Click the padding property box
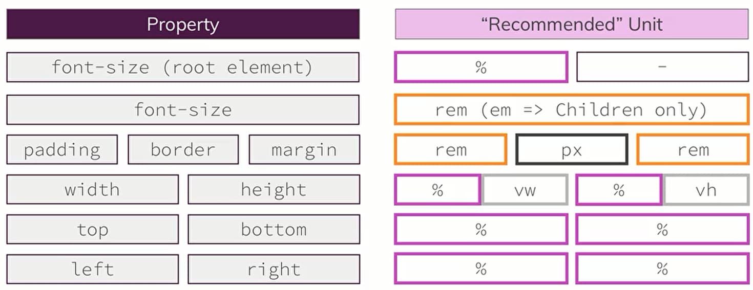 [x=62, y=150]
